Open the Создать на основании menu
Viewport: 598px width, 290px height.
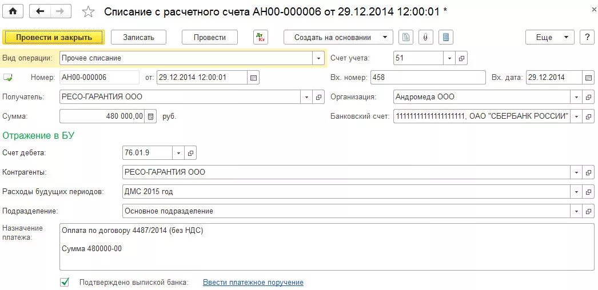(x=338, y=37)
